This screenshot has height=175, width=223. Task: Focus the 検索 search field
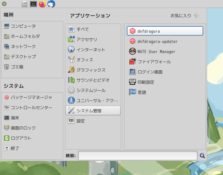pos(138,156)
